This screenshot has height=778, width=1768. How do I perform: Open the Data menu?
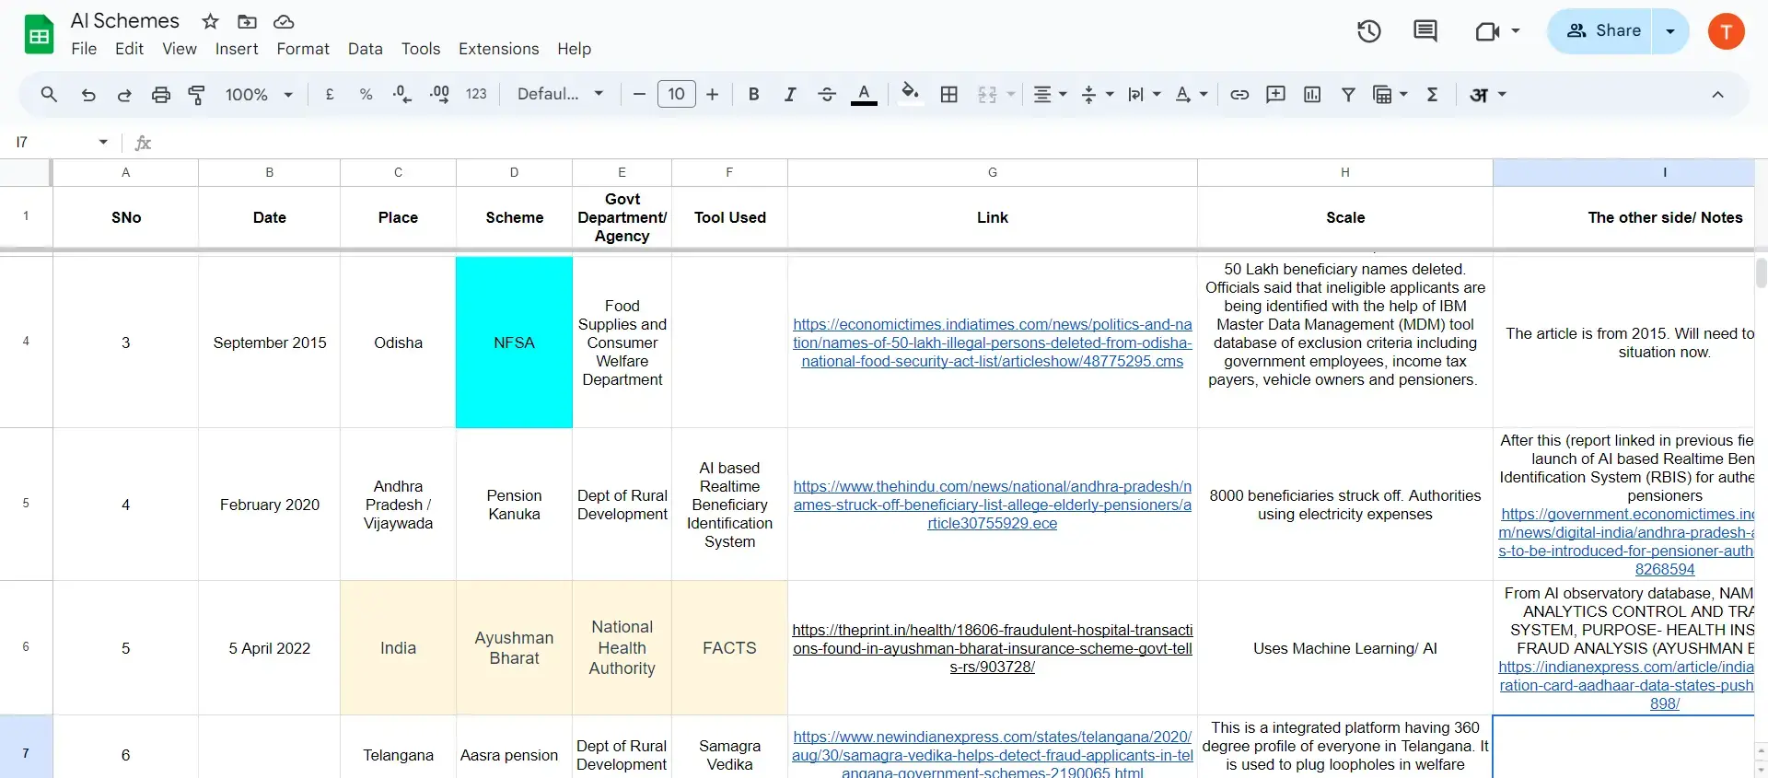coord(366,49)
